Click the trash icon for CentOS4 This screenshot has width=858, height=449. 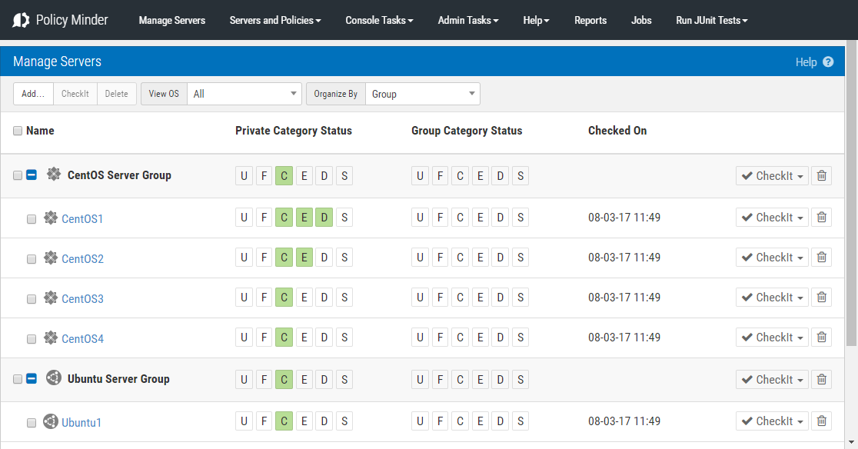(x=821, y=338)
